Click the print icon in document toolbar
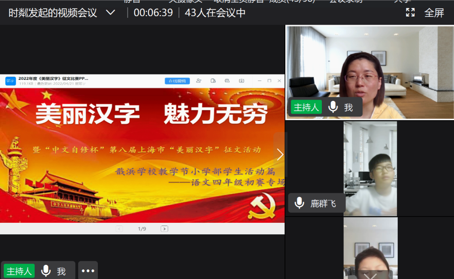Viewport: 454px width, 279px height. point(227,81)
